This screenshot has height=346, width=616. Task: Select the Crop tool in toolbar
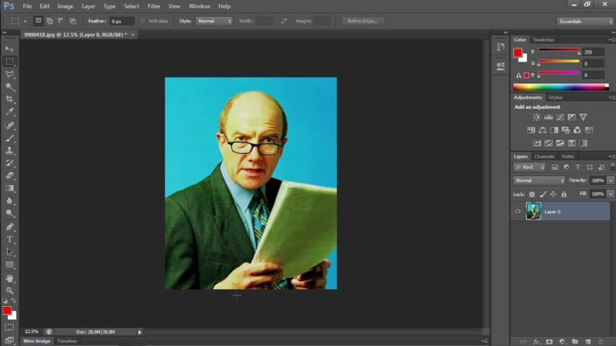click(10, 99)
